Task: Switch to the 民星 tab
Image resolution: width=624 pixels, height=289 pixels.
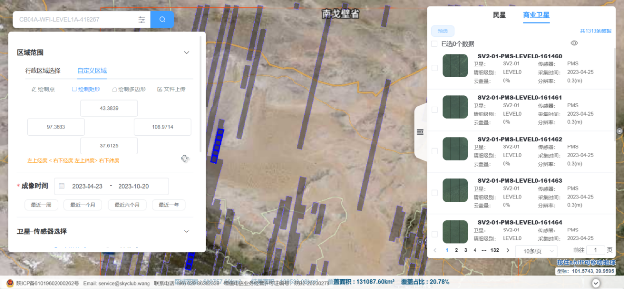Action: [499, 15]
